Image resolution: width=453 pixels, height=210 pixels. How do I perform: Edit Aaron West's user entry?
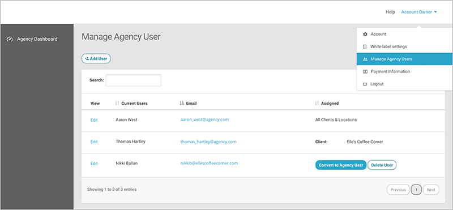(94, 120)
